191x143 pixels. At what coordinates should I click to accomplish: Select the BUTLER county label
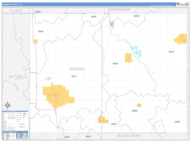(x=16, y=77)
